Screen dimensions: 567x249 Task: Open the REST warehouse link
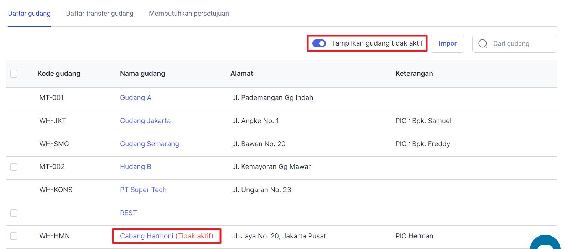128,213
